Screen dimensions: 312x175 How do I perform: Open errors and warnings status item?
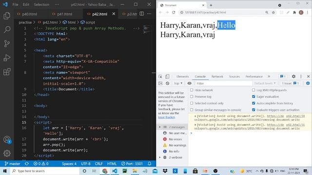pyautogui.click(x=41, y=164)
